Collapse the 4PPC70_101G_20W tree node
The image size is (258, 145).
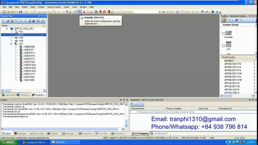coord(7,29)
